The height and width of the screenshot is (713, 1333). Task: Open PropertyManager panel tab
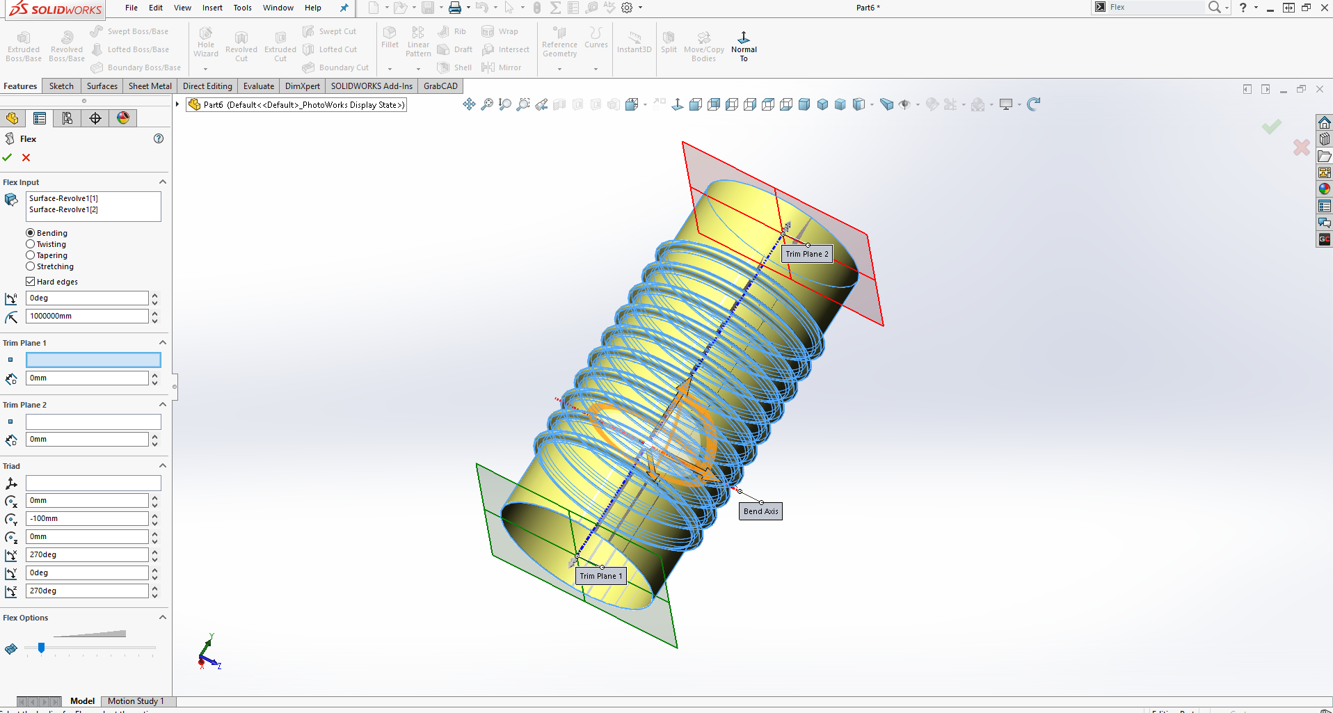(40, 118)
